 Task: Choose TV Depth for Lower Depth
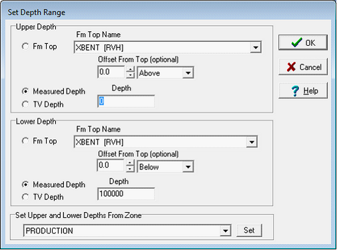[25, 197]
